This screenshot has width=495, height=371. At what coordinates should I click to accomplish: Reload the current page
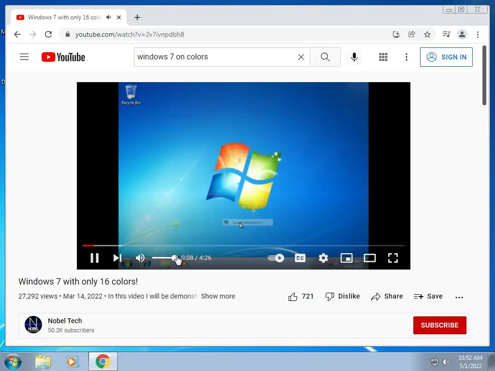[48, 34]
